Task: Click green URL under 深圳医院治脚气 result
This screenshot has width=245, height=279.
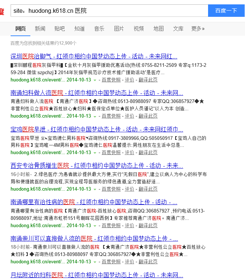Action: (x=38, y=80)
